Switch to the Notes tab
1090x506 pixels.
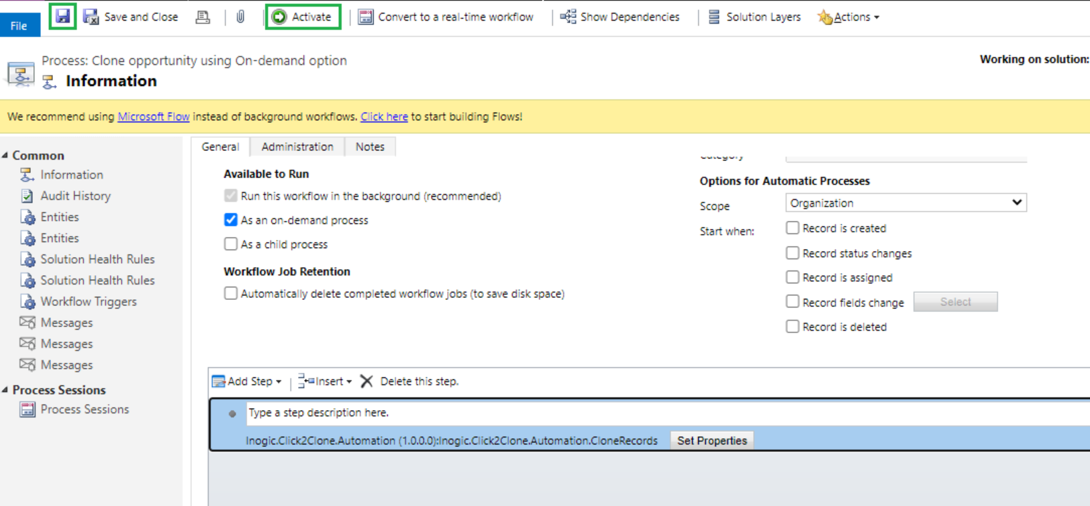370,146
